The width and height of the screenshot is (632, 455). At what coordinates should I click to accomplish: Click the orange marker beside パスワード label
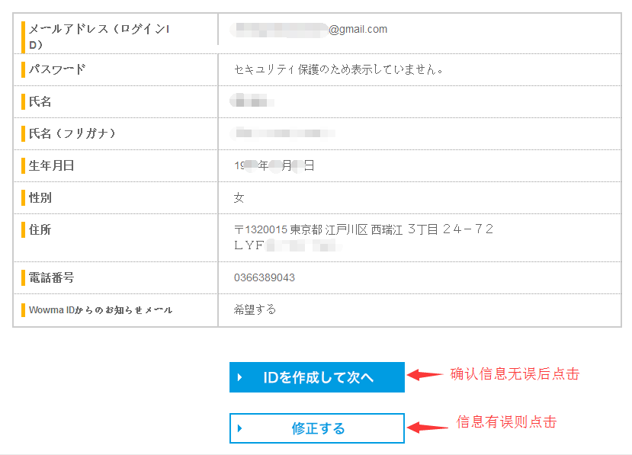pos(23,70)
